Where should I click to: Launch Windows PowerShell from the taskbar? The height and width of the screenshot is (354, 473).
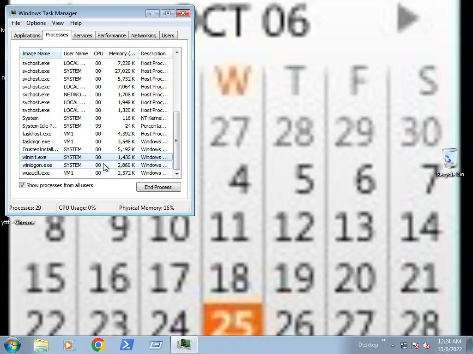[127, 345]
